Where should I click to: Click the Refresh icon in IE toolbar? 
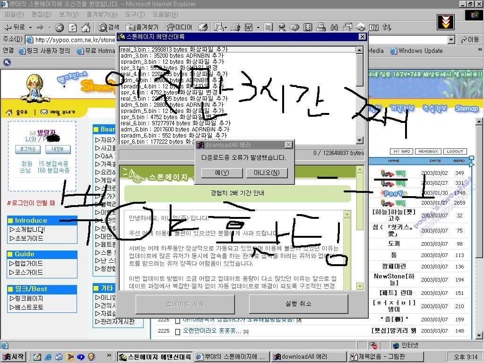(73, 27)
